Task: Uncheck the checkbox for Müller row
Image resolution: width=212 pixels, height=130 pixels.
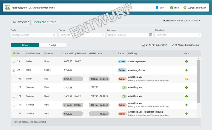Action: 14,62
